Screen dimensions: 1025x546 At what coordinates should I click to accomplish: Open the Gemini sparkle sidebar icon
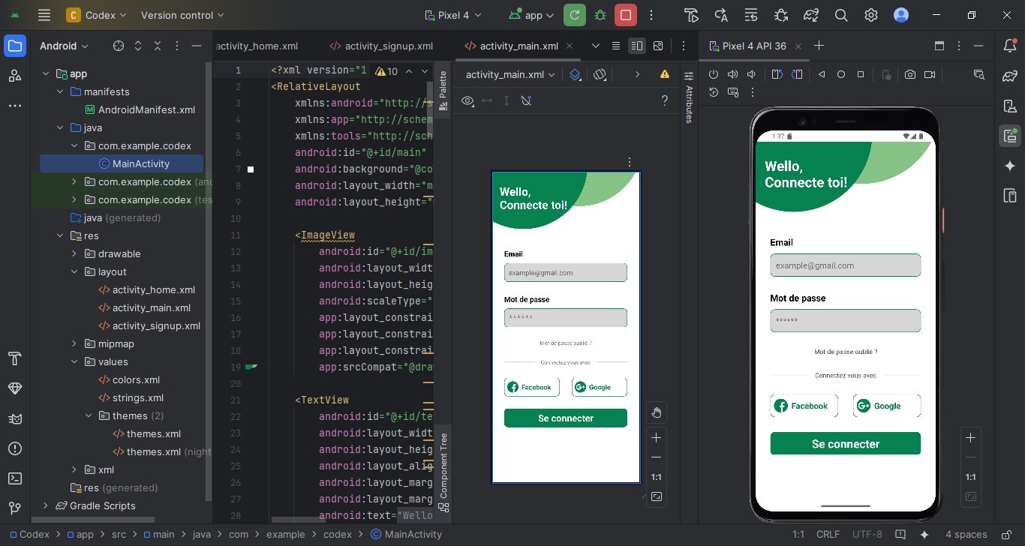coord(1010,166)
